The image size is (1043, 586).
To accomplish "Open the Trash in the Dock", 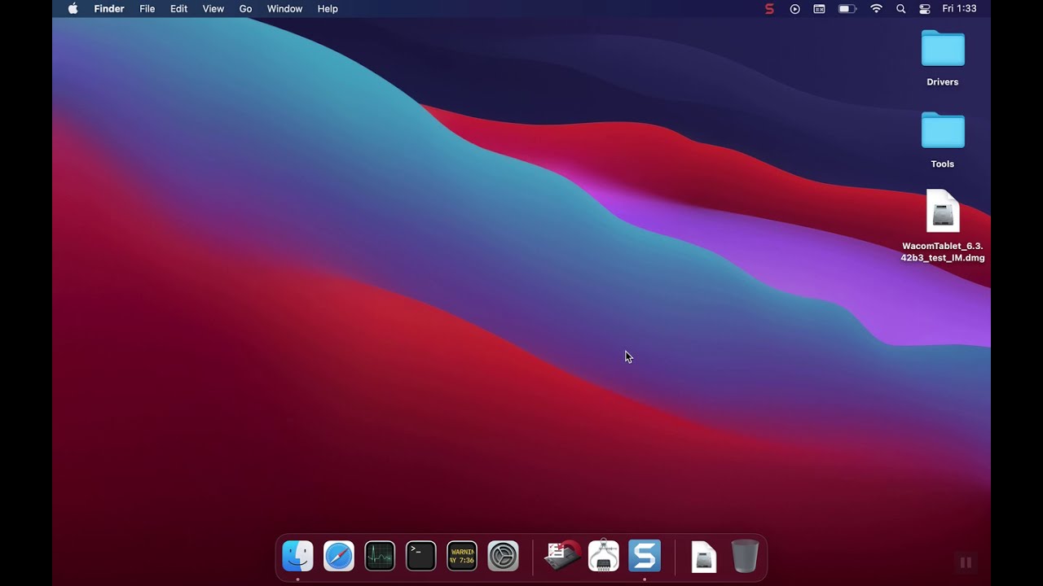I will coord(745,557).
